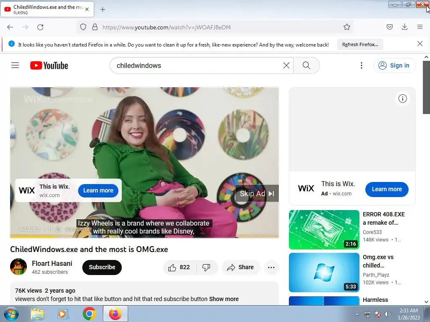Click Omg.exe vs chilled video title

[x=378, y=261]
